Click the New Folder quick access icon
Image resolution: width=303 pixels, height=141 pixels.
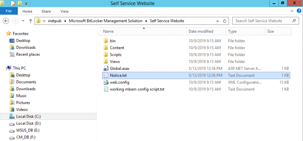(20, 3)
